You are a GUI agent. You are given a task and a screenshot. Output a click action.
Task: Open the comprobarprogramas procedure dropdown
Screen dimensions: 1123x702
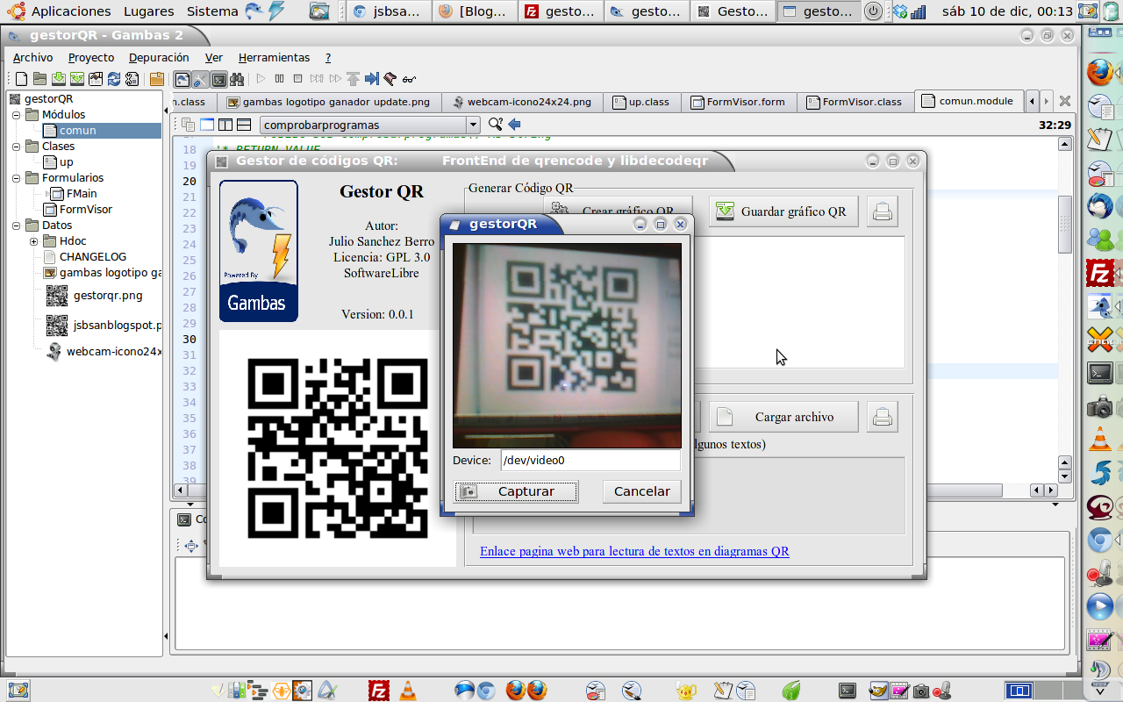pyautogui.click(x=473, y=125)
